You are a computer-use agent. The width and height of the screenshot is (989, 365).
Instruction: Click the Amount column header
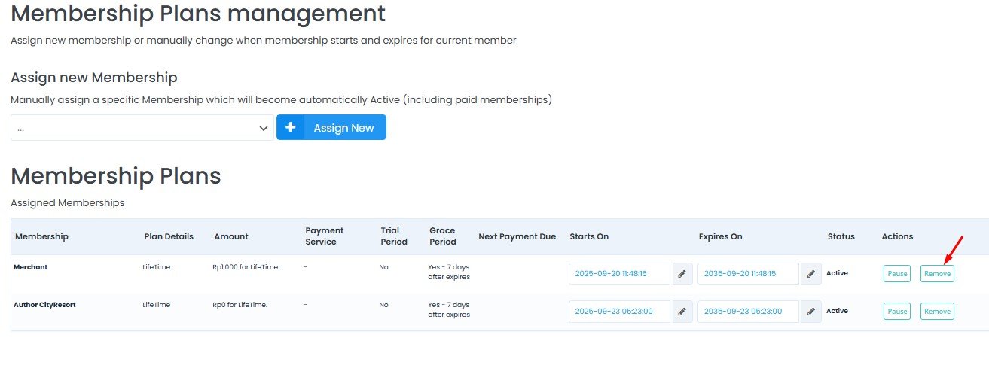[x=230, y=236]
